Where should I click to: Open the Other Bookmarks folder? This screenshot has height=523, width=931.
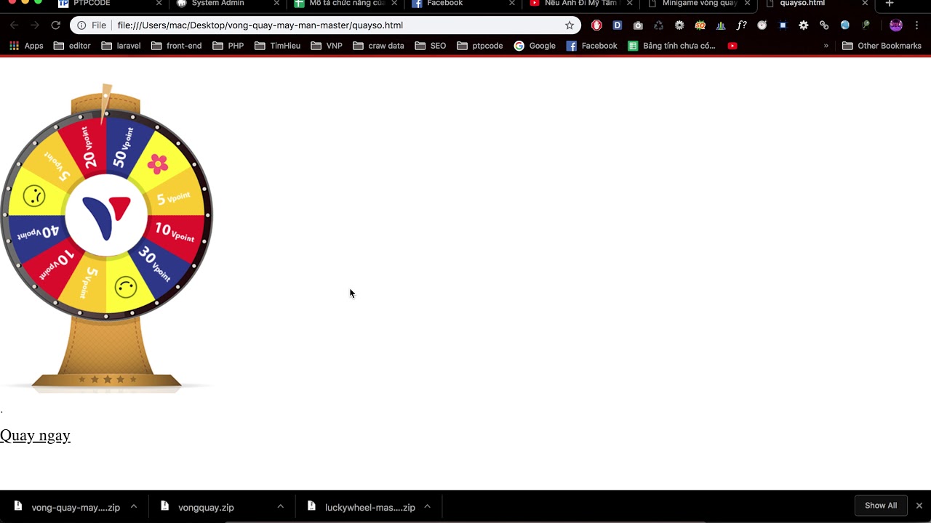(882, 46)
